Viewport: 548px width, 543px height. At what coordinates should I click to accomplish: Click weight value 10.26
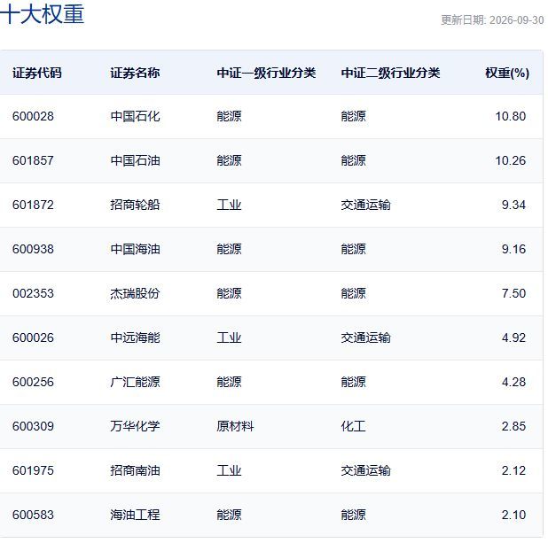510,160
